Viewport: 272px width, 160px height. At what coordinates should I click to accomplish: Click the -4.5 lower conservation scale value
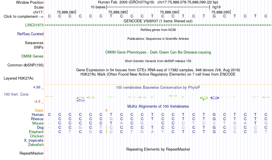click(37, 101)
